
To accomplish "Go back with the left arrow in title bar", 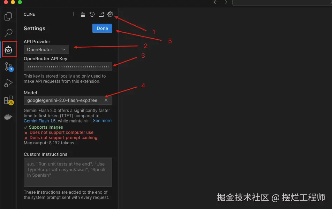I will click(x=216, y=2).
